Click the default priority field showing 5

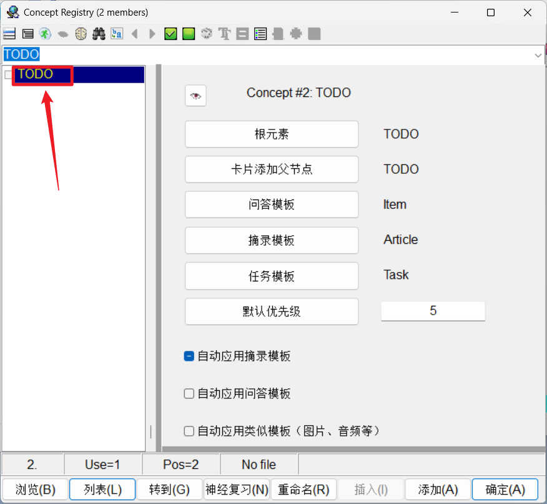(433, 311)
